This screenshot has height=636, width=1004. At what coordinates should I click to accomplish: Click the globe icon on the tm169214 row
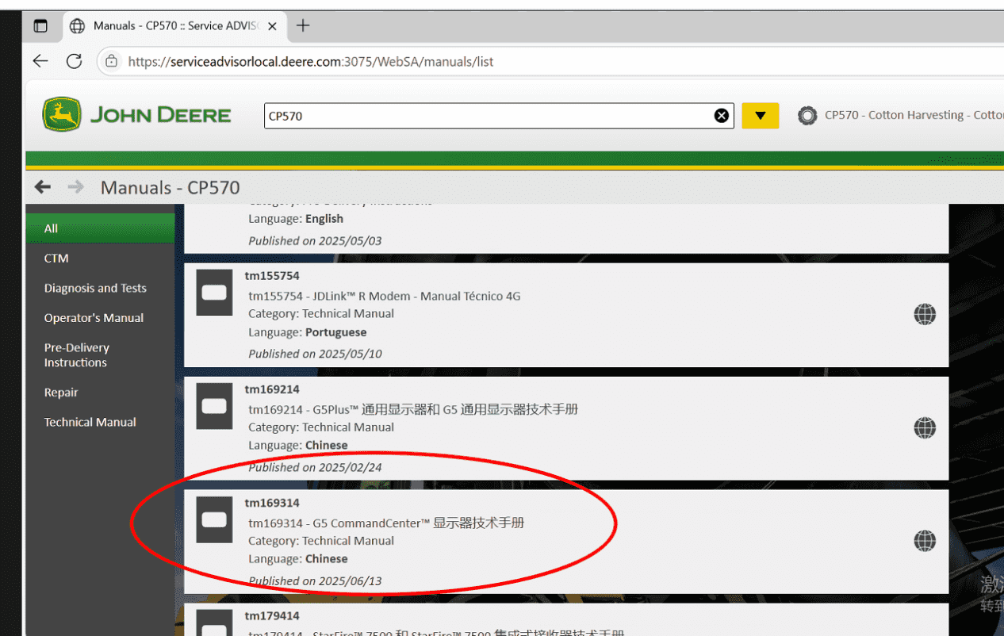(925, 428)
